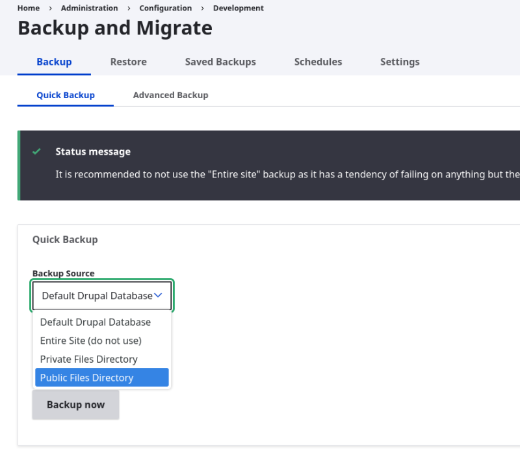
Task: Click the Backup and Migrate title
Action: (115, 28)
